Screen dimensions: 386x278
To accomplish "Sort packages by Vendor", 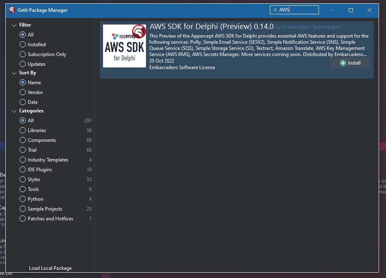I will point(31,92).
